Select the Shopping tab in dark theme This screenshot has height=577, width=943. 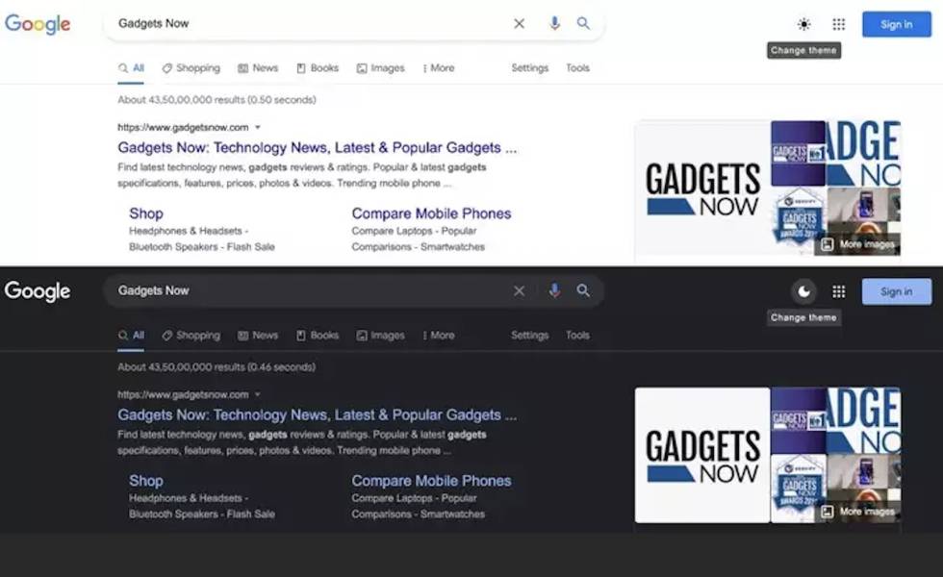point(191,336)
